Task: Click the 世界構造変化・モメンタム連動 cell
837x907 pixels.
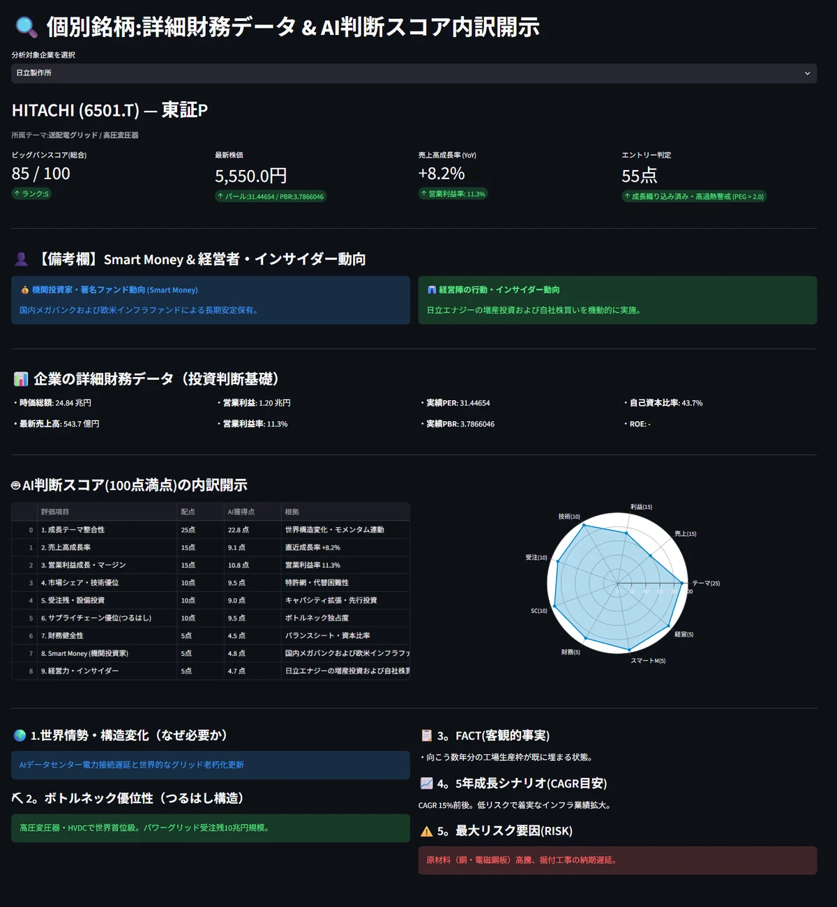Action: [x=345, y=530]
